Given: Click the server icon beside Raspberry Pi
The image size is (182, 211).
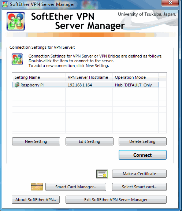Looking at the screenshot, I should click(17, 85).
